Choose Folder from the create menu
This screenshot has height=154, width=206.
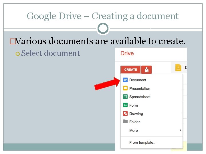pos(134,122)
